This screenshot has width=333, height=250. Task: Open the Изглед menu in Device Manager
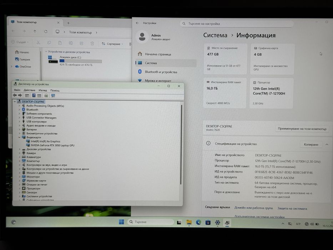click(x=43, y=90)
